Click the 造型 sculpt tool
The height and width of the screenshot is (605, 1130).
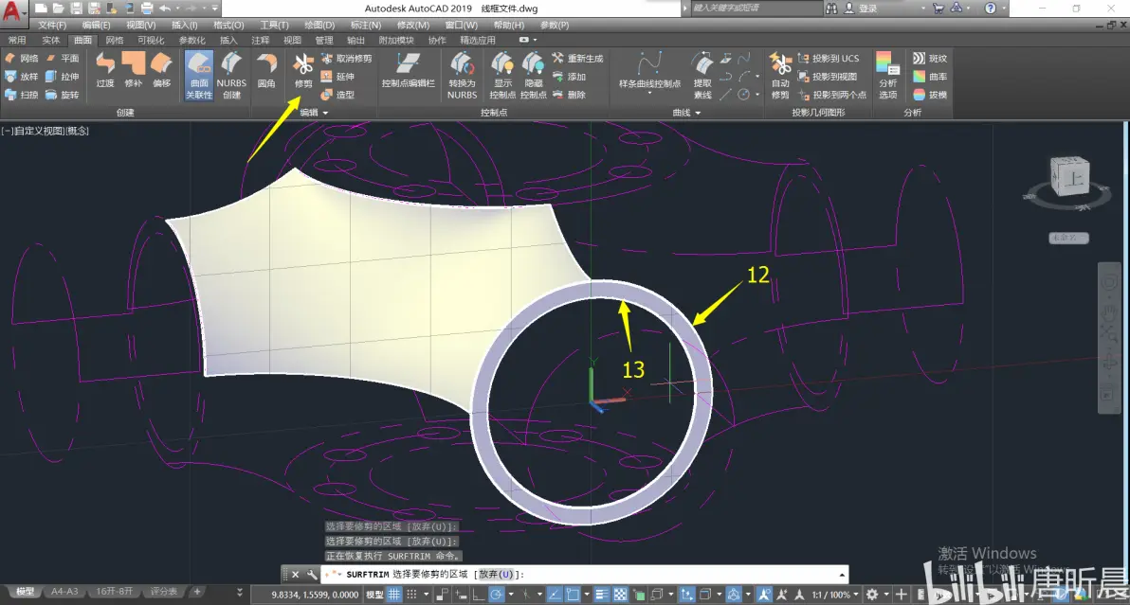[x=338, y=95]
